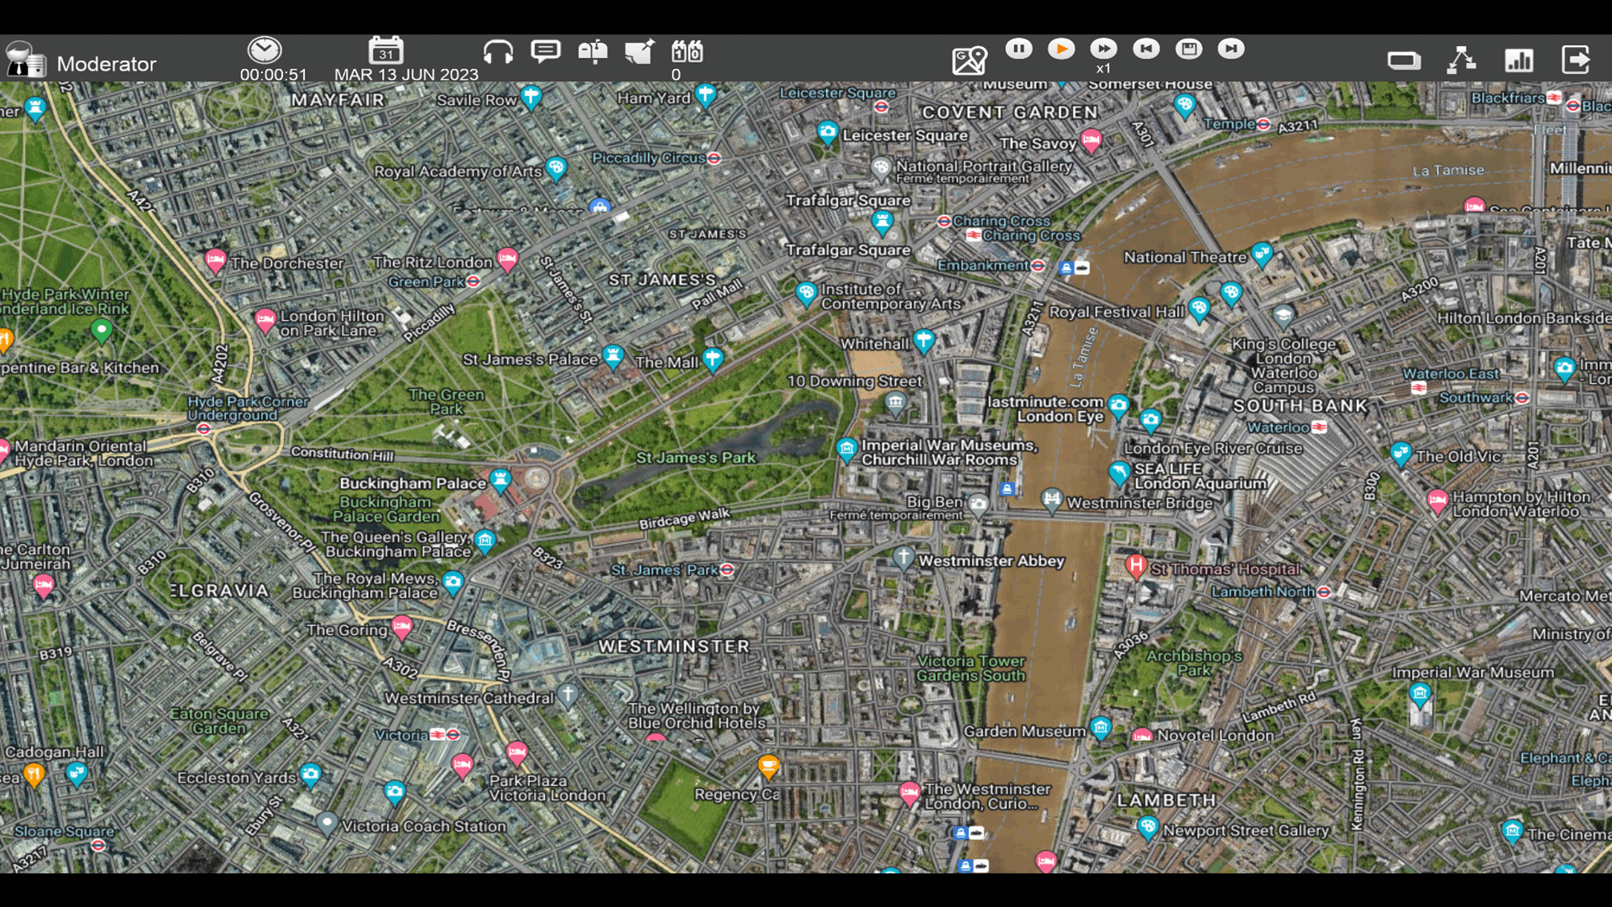Viewport: 1612px width, 907px height.
Task: Click the MAYFAIR district label
Action: pyautogui.click(x=338, y=100)
